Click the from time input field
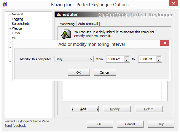180x133 pixels. (114, 59)
